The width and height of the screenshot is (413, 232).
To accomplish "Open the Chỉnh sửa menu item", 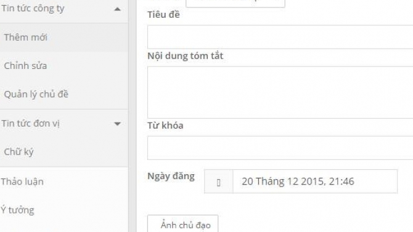I will coord(64,66).
